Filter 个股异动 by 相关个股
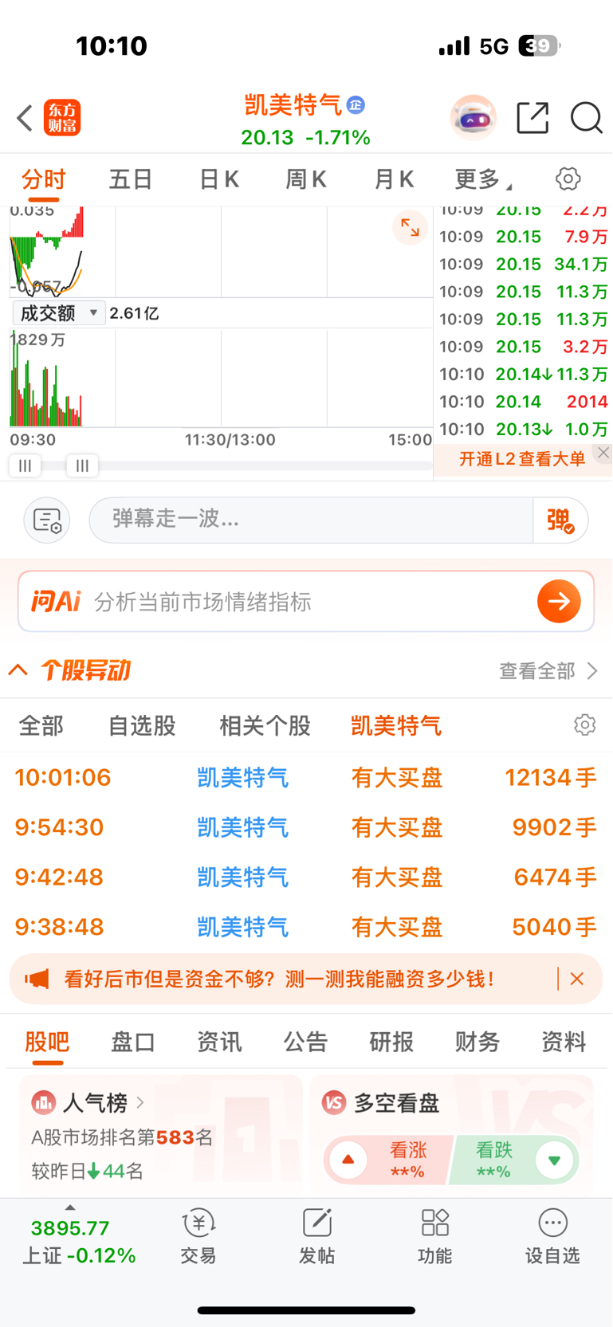This screenshot has width=613, height=1327. click(265, 726)
